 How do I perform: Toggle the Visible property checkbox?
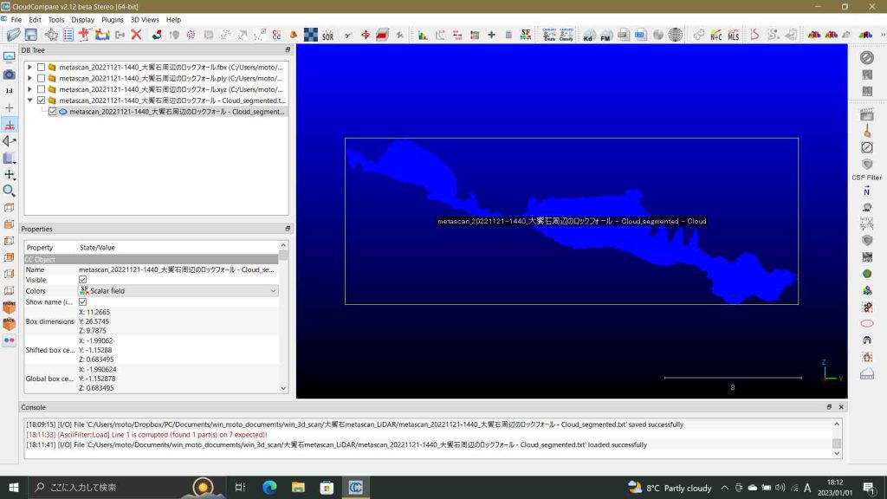[82, 280]
